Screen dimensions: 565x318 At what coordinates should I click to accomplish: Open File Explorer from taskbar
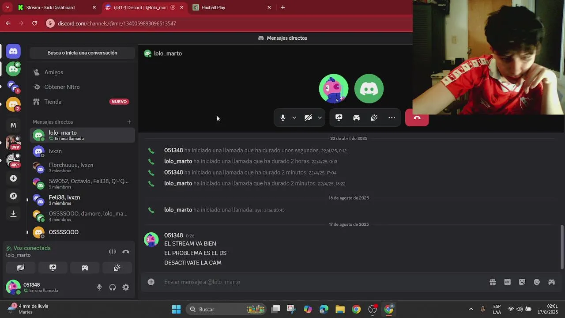click(x=340, y=309)
